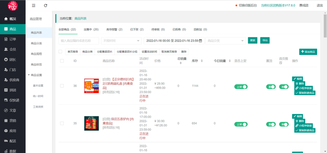Open 商品规格 in submenu

(x=36, y=54)
